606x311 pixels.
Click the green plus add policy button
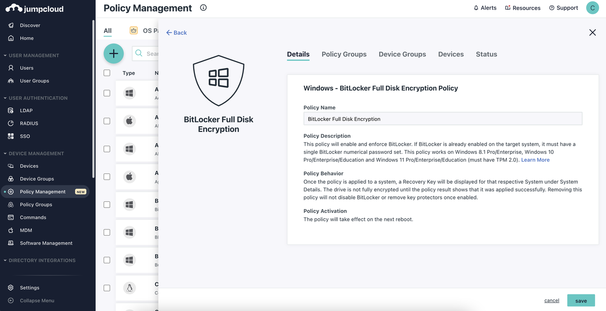click(114, 53)
